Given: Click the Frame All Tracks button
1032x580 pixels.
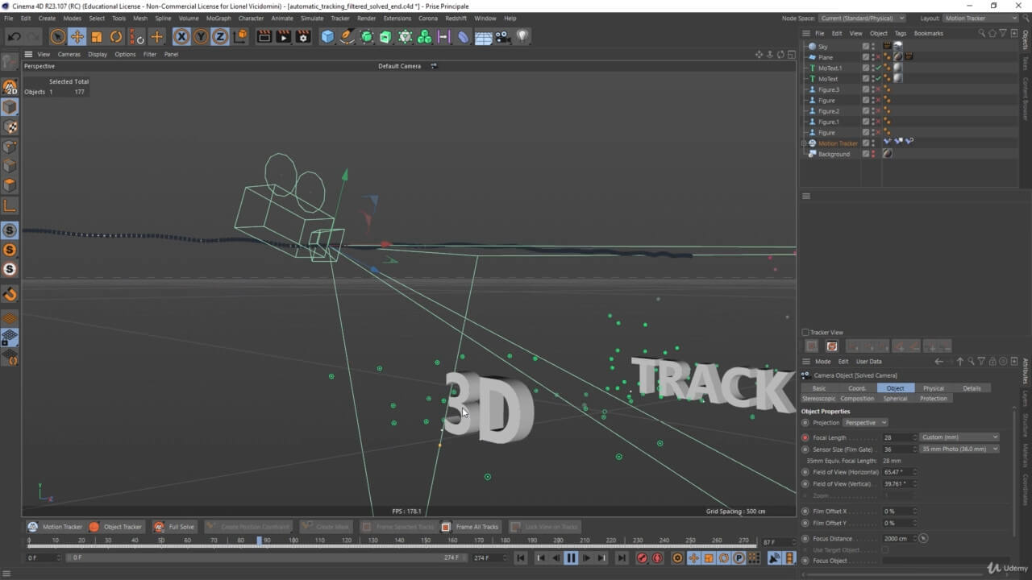Looking at the screenshot, I should [470, 527].
